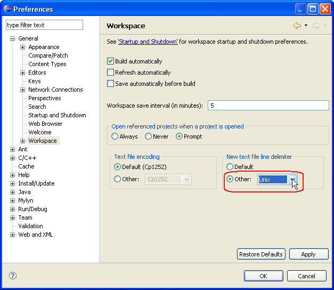
Task: Open the back history dropdown arrow
Action: tap(306, 26)
